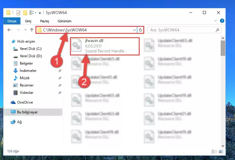235x160 pixels.
Task: Open the Giriş ribbon tab
Action: click(28, 21)
